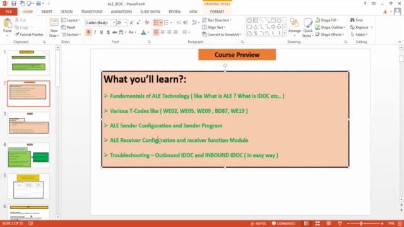Toggle the Notes pane
The image size is (404, 227).
click(258, 223)
